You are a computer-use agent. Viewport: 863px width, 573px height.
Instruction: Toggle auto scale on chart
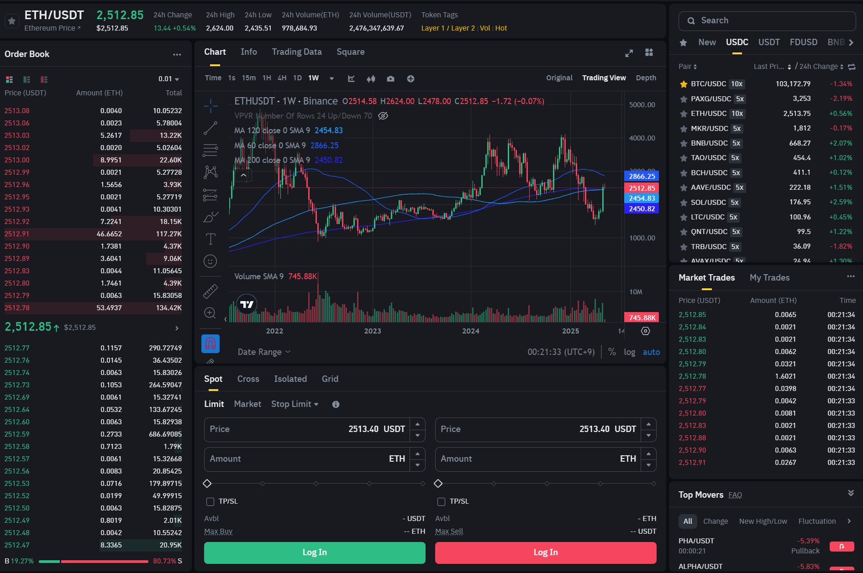pos(651,352)
